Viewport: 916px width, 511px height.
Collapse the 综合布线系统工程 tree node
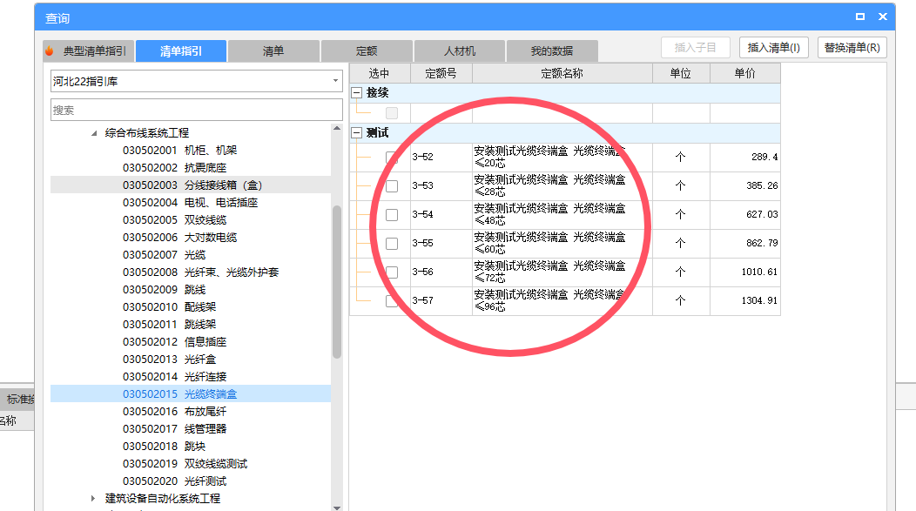(94, 133)
